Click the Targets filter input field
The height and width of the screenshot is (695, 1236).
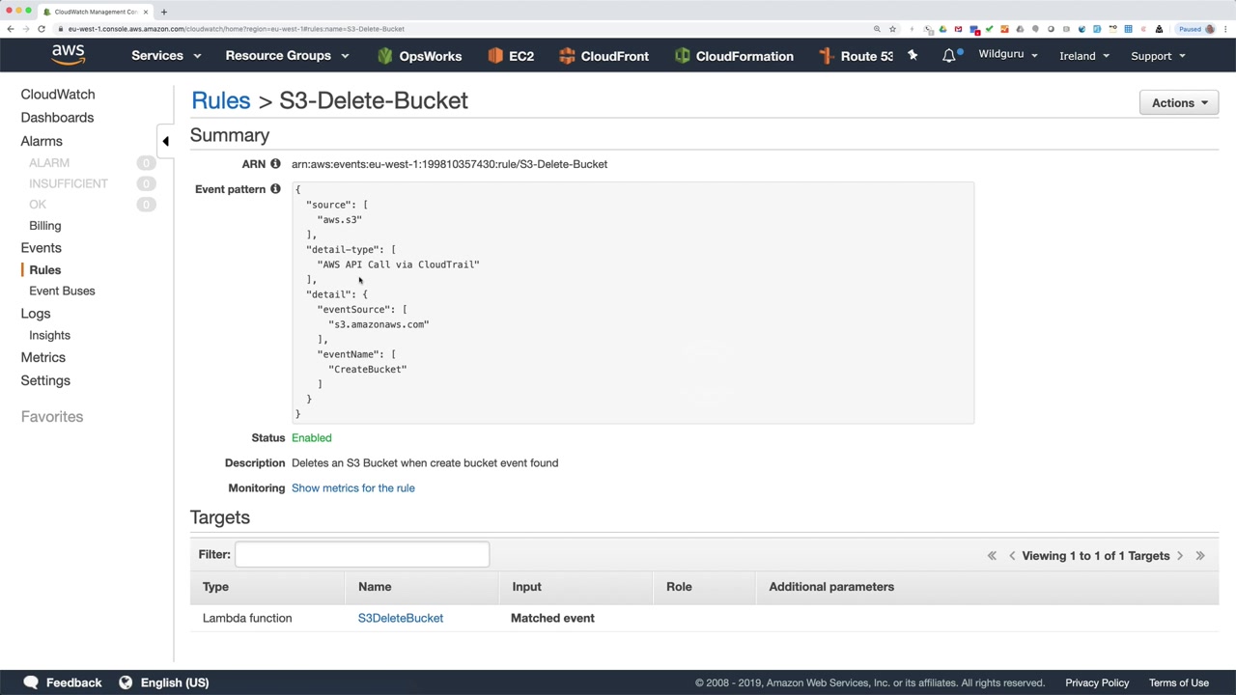click(362, 554)
